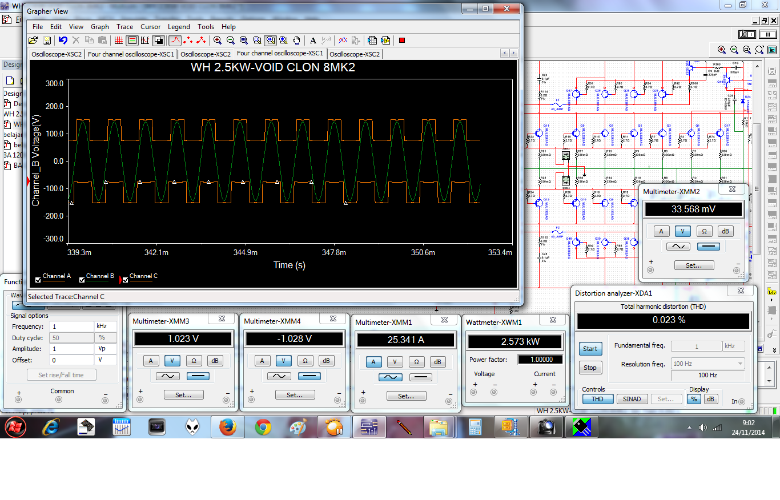Set distortion display to percent

pos(694,399)
